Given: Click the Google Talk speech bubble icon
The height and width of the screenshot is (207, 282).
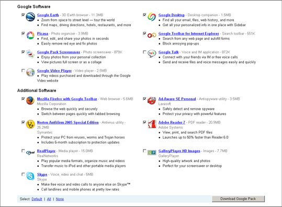Looking at the screenshot, I should click(x=152, y=54).
